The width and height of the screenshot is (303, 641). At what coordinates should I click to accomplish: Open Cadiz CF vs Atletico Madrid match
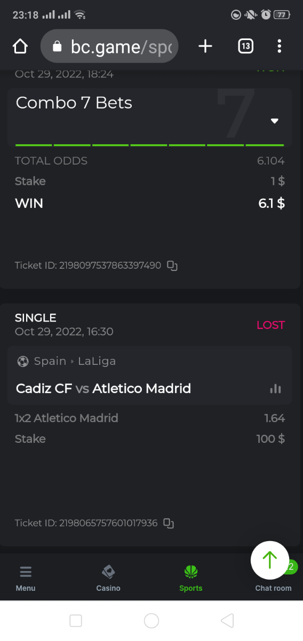pyautogui.click(x=103, y=388)
